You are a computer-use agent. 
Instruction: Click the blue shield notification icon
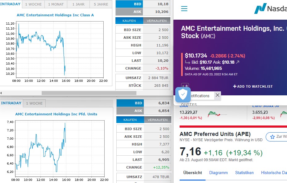pyautogui.click(x=183, y=95)
